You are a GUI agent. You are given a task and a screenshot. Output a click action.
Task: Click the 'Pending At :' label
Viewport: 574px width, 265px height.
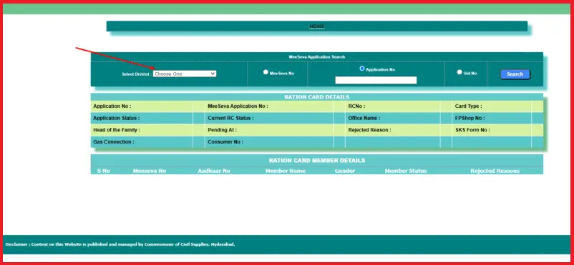click(222, 130)
